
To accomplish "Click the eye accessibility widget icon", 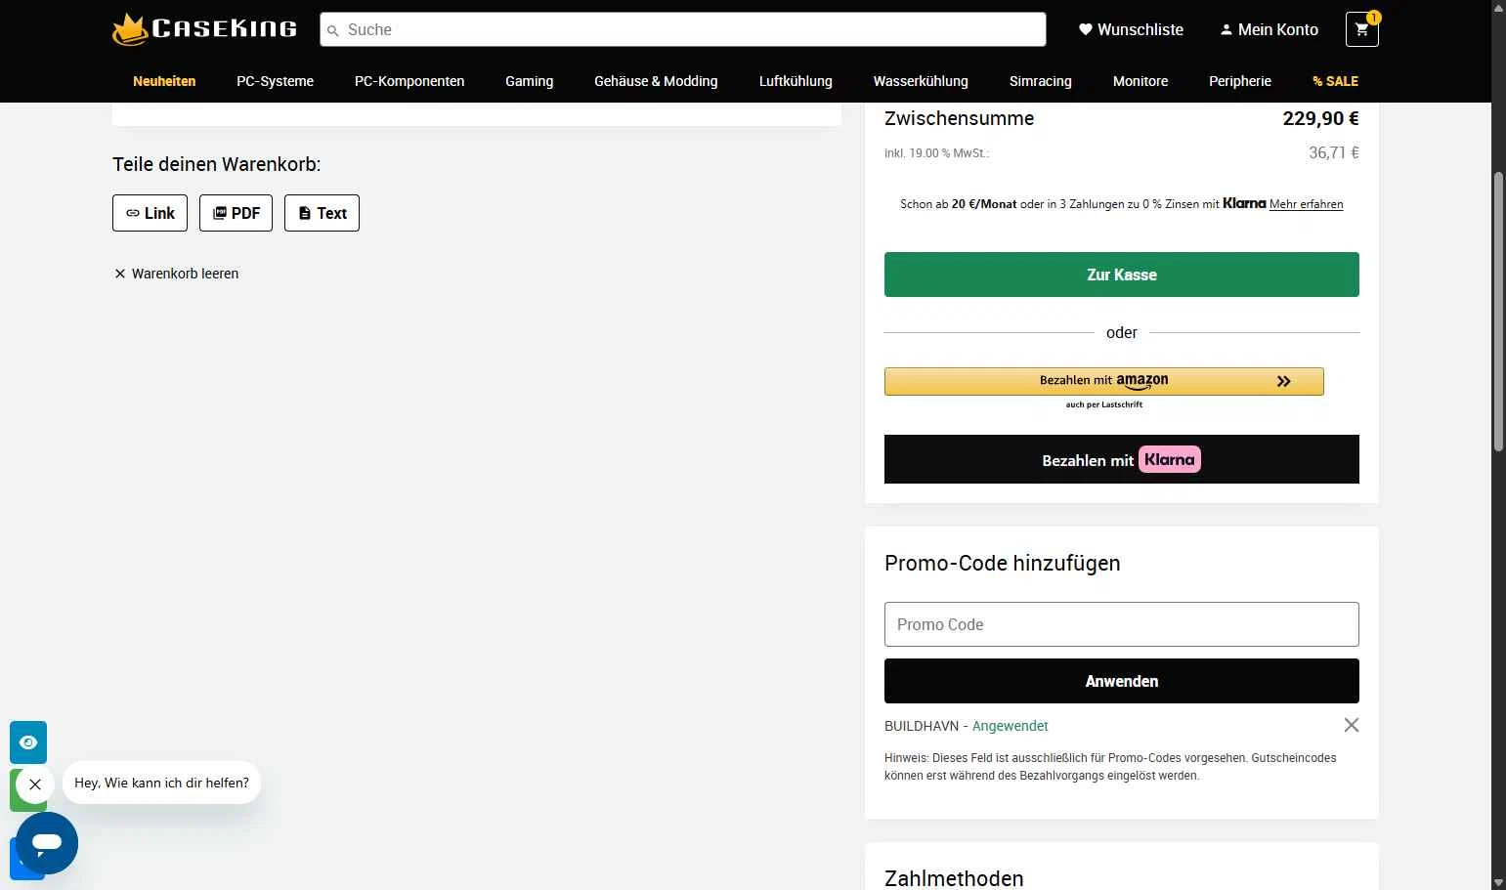I will [x=28, y=742].
